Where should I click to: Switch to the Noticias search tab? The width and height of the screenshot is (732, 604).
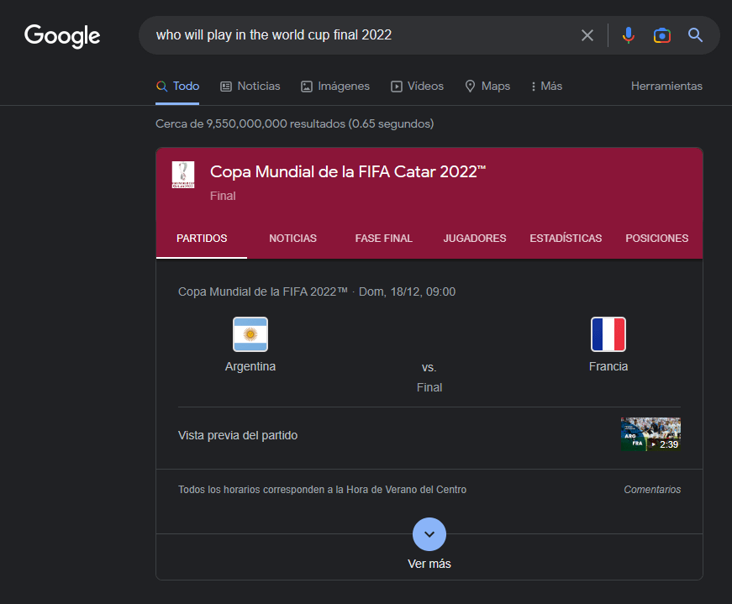[x=250, y=87]
